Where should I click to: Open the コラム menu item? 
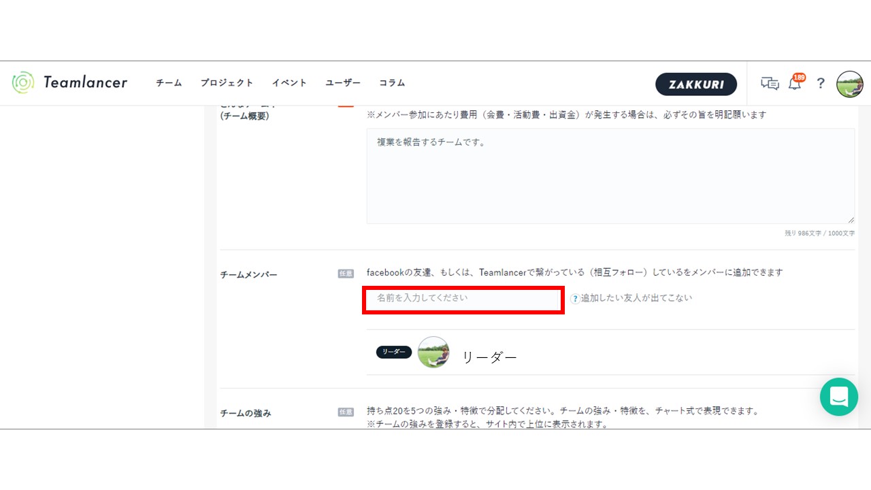[x=392, y=83]
